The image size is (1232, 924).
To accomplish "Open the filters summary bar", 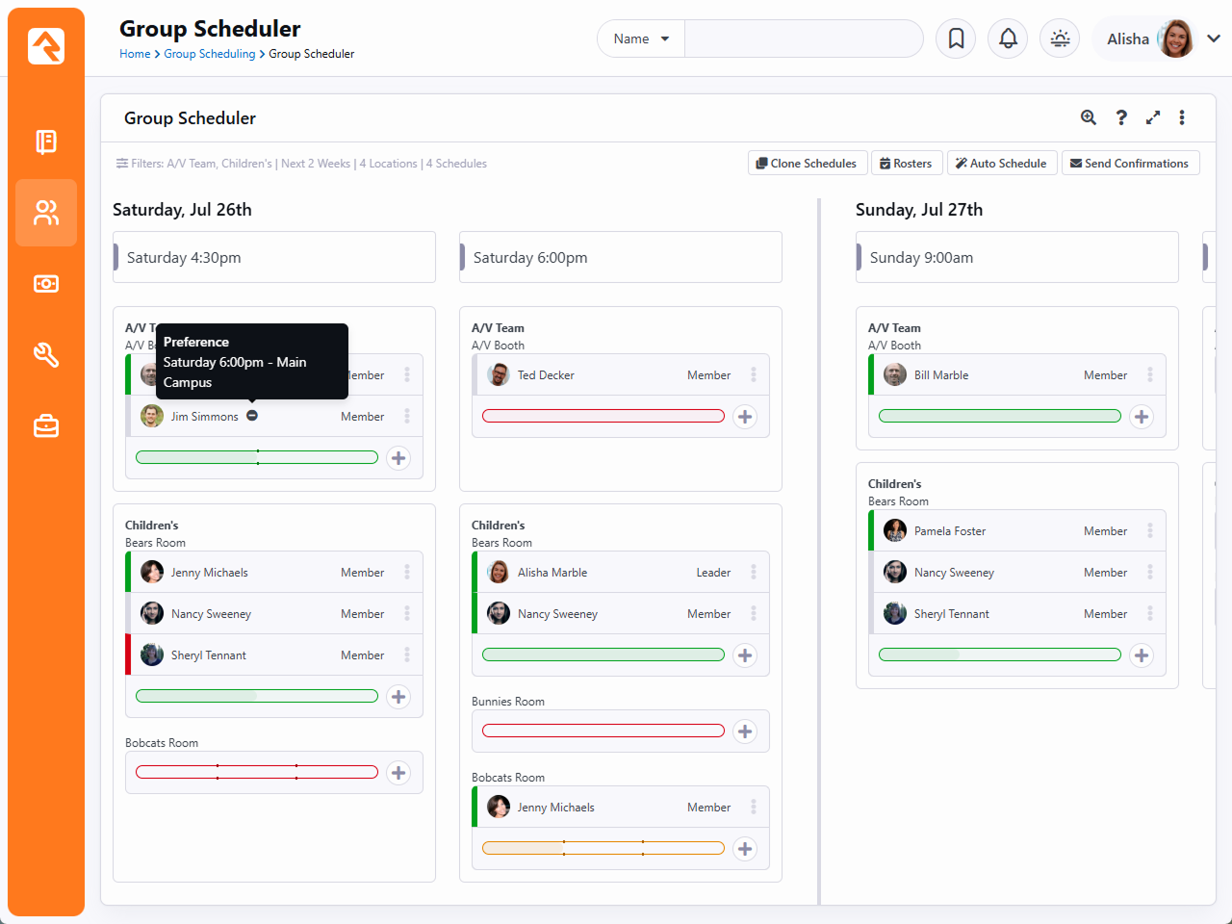I will (301, 164).
